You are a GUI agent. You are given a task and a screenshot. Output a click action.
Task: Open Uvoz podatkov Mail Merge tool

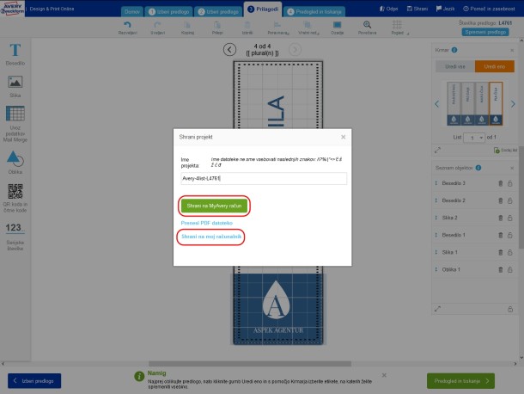[15, 124]
